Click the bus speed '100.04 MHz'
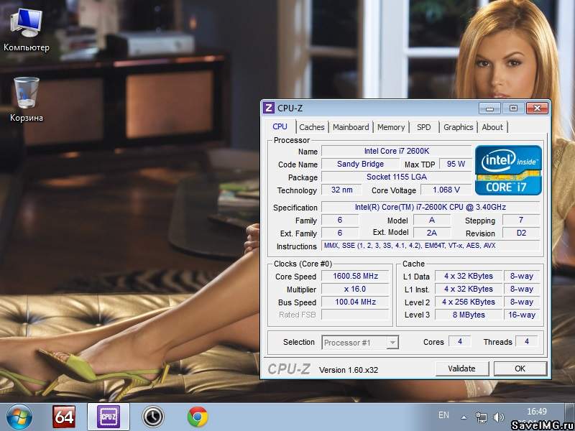Viewport: 575px width, 431px height. [x=355, y=302]
